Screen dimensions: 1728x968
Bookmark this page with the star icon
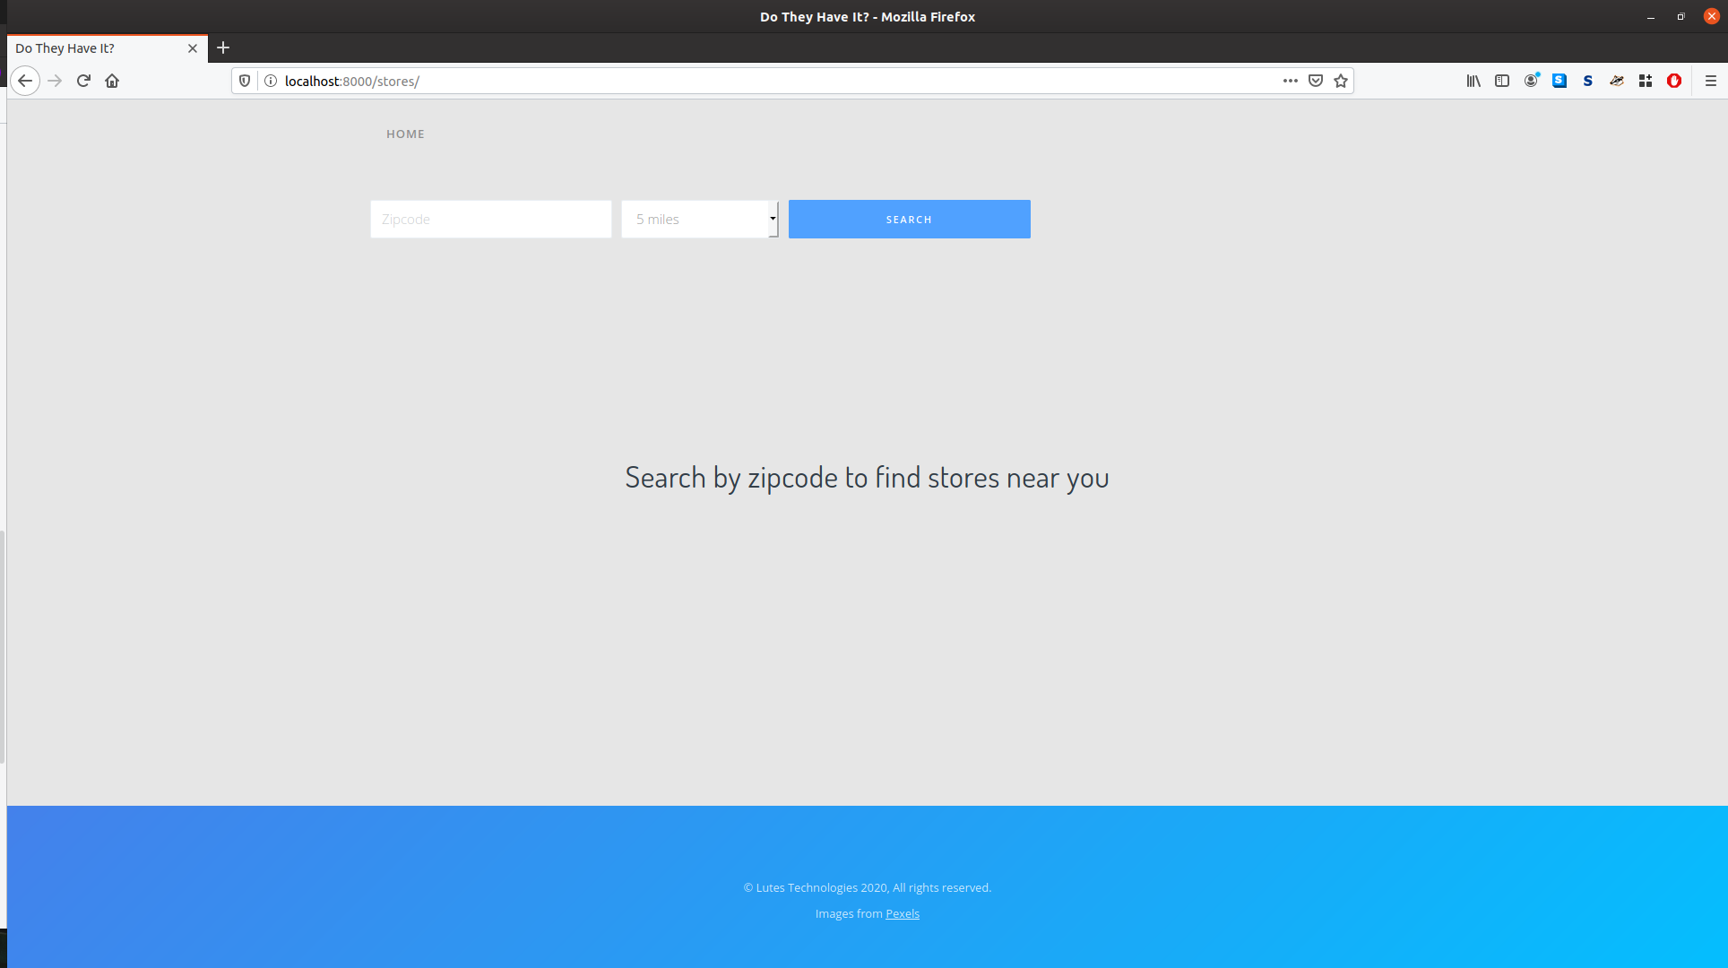[x=1341, y=81]
